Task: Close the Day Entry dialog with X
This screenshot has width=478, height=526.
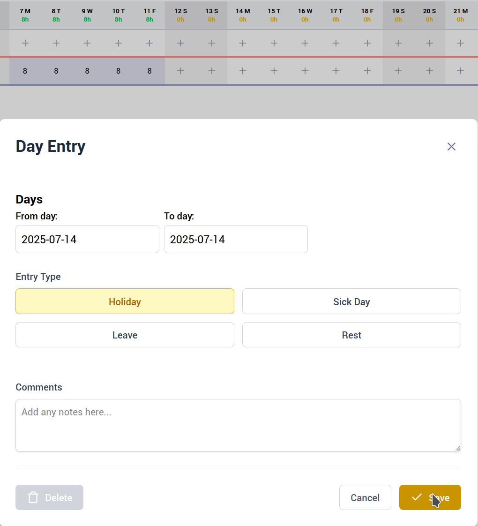Action: click(x=451, y=146)
